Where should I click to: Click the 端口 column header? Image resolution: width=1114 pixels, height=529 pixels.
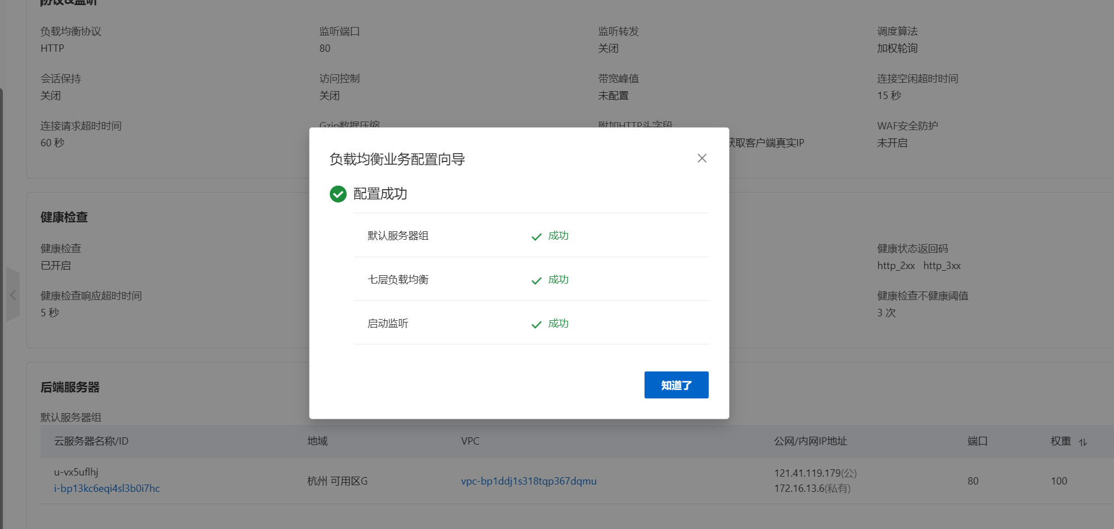point(978,441)
